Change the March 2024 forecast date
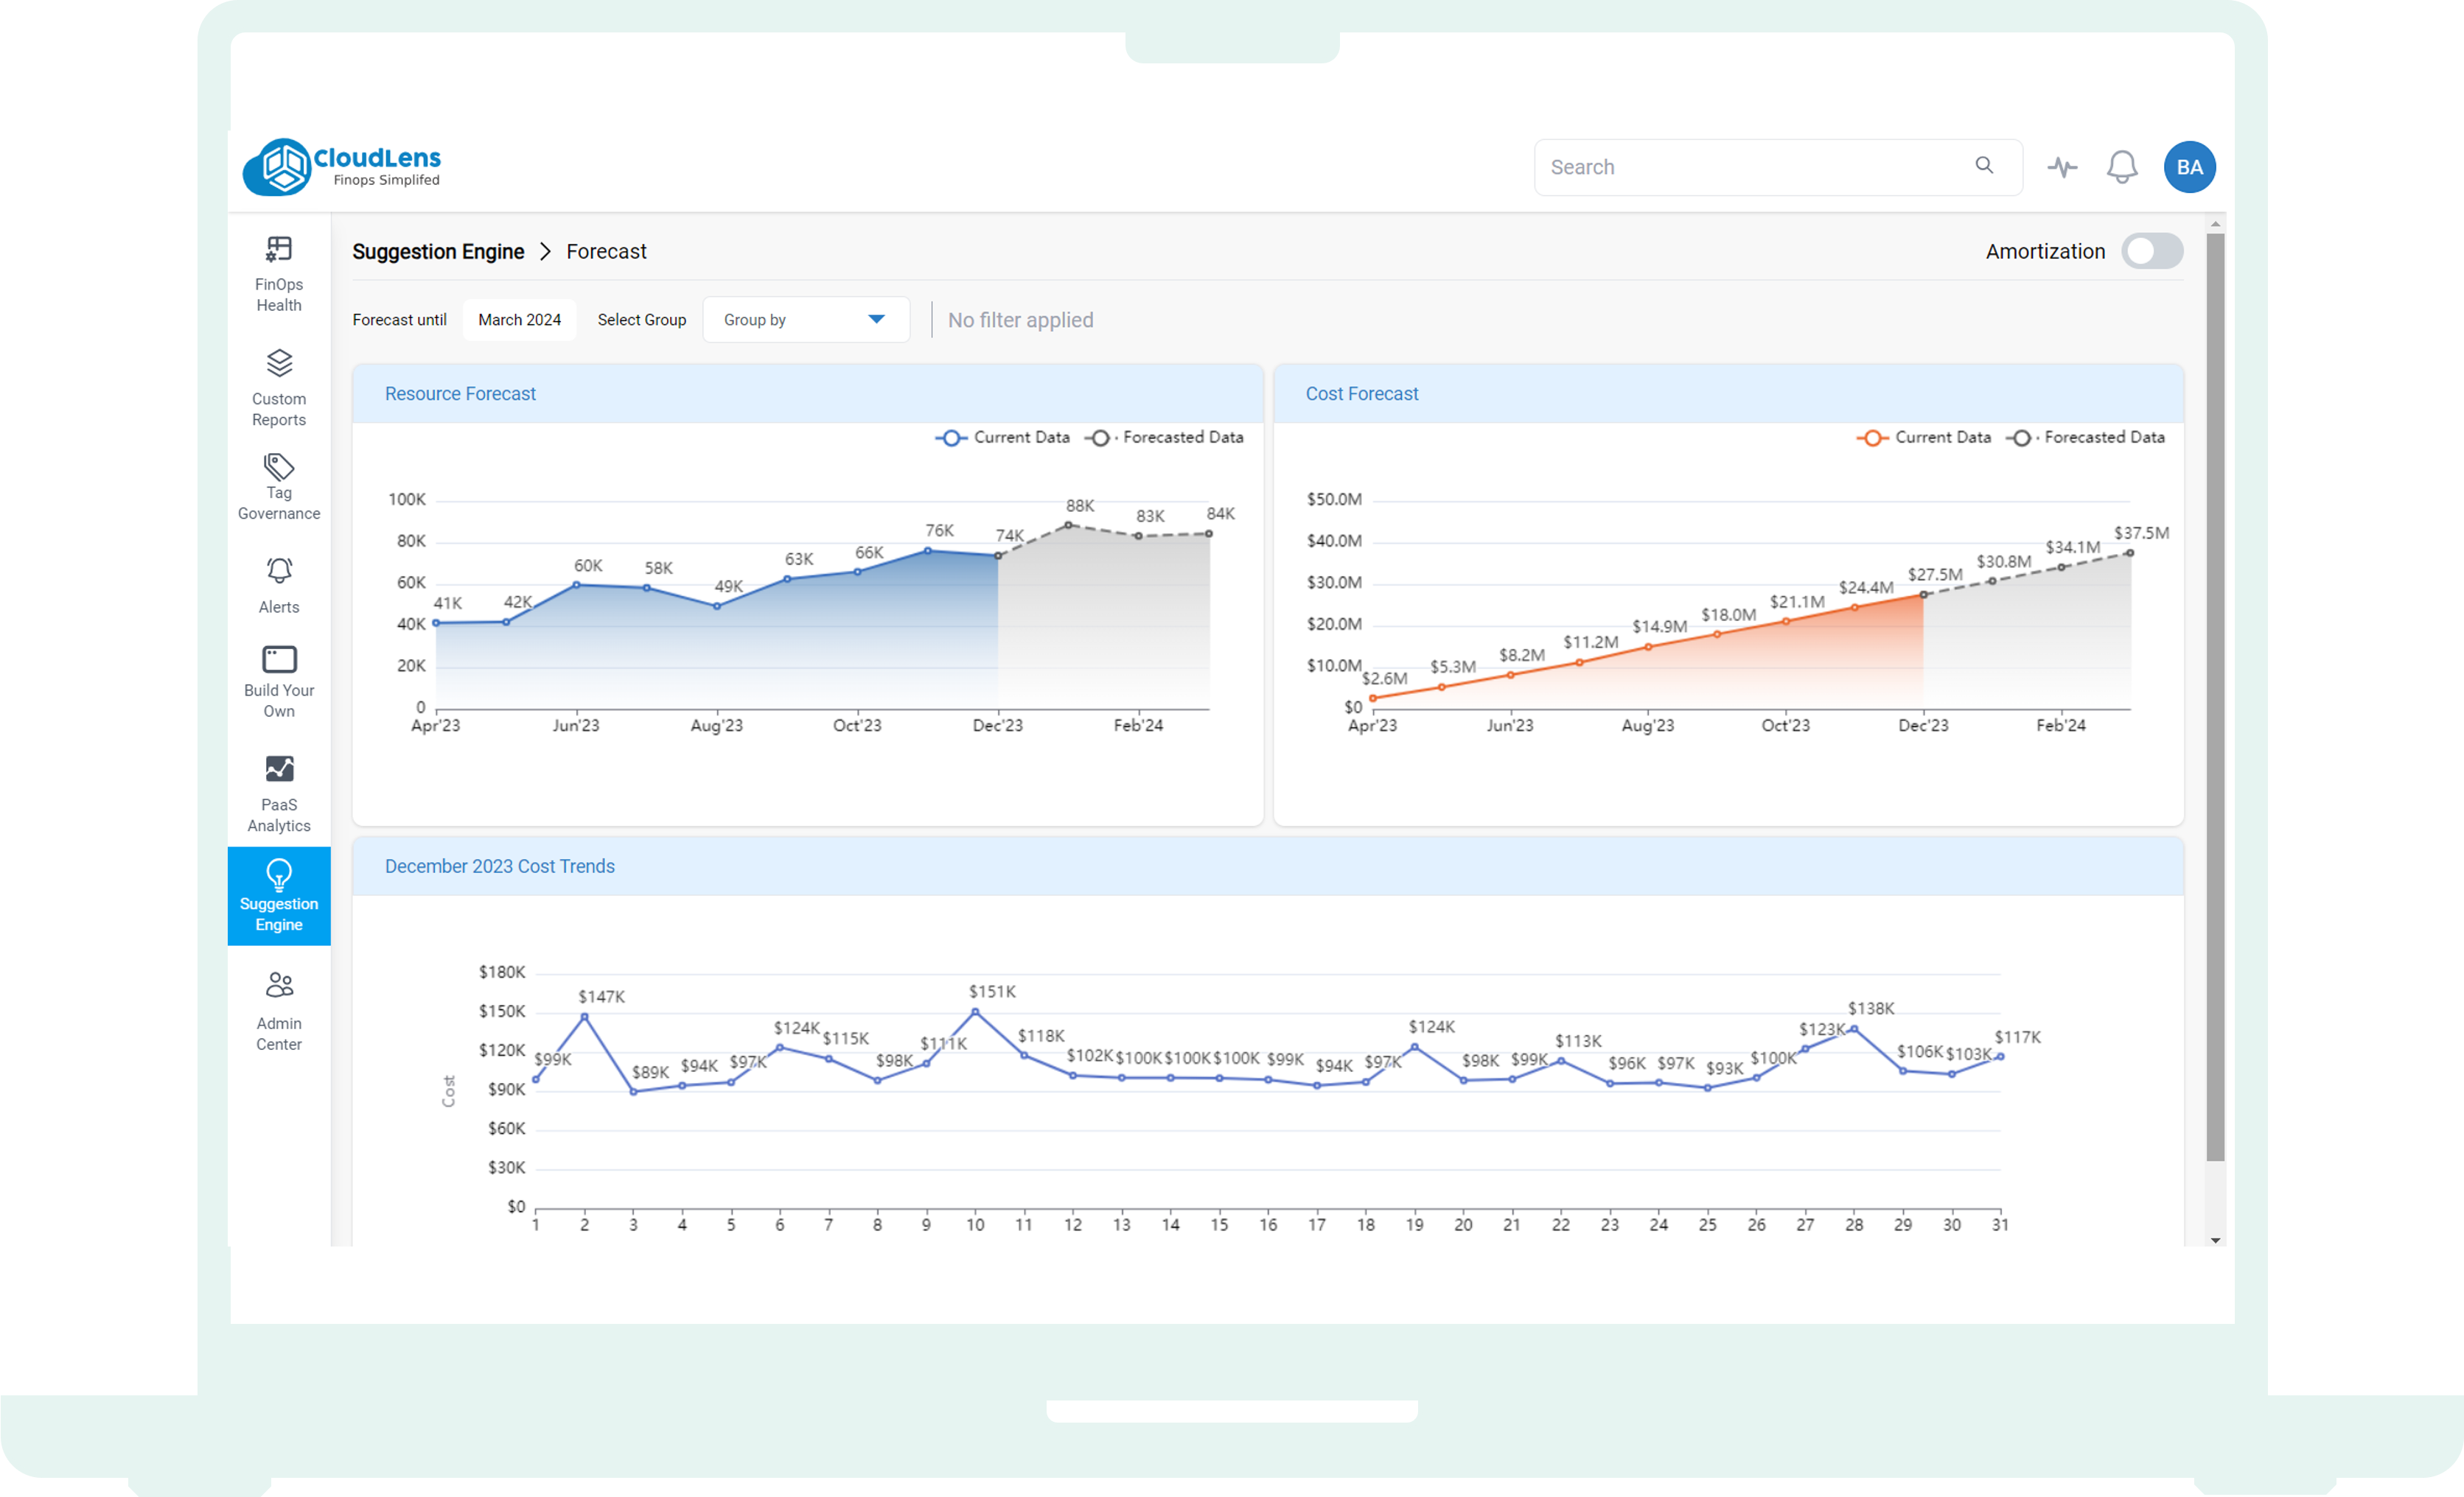 [519, 319]
